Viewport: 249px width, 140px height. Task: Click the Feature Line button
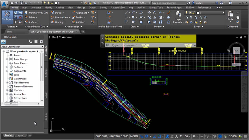[60, 18]
